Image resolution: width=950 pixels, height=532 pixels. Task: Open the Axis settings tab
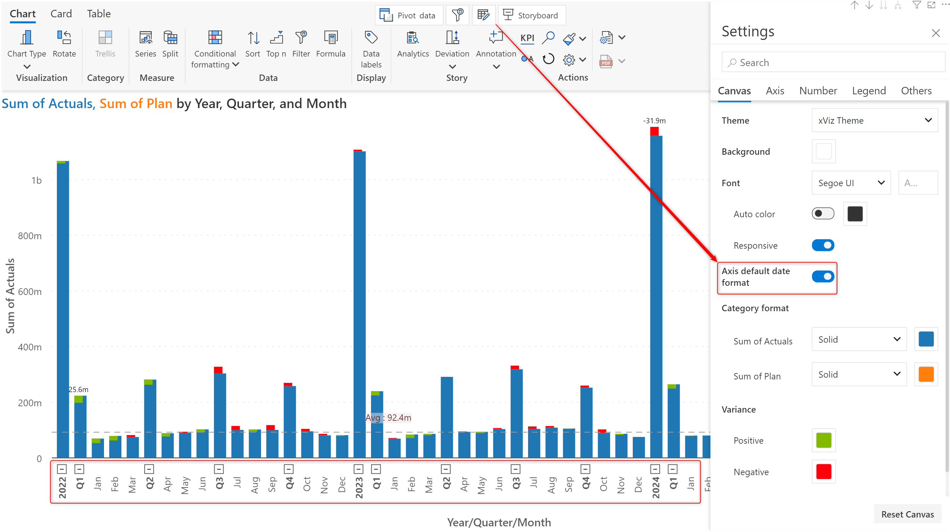click(x=775, y=91)
